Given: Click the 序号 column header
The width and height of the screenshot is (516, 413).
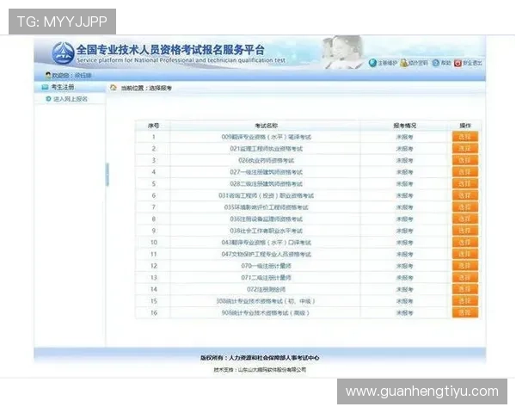Looking at the screenshot, I should tap(153, 126).
